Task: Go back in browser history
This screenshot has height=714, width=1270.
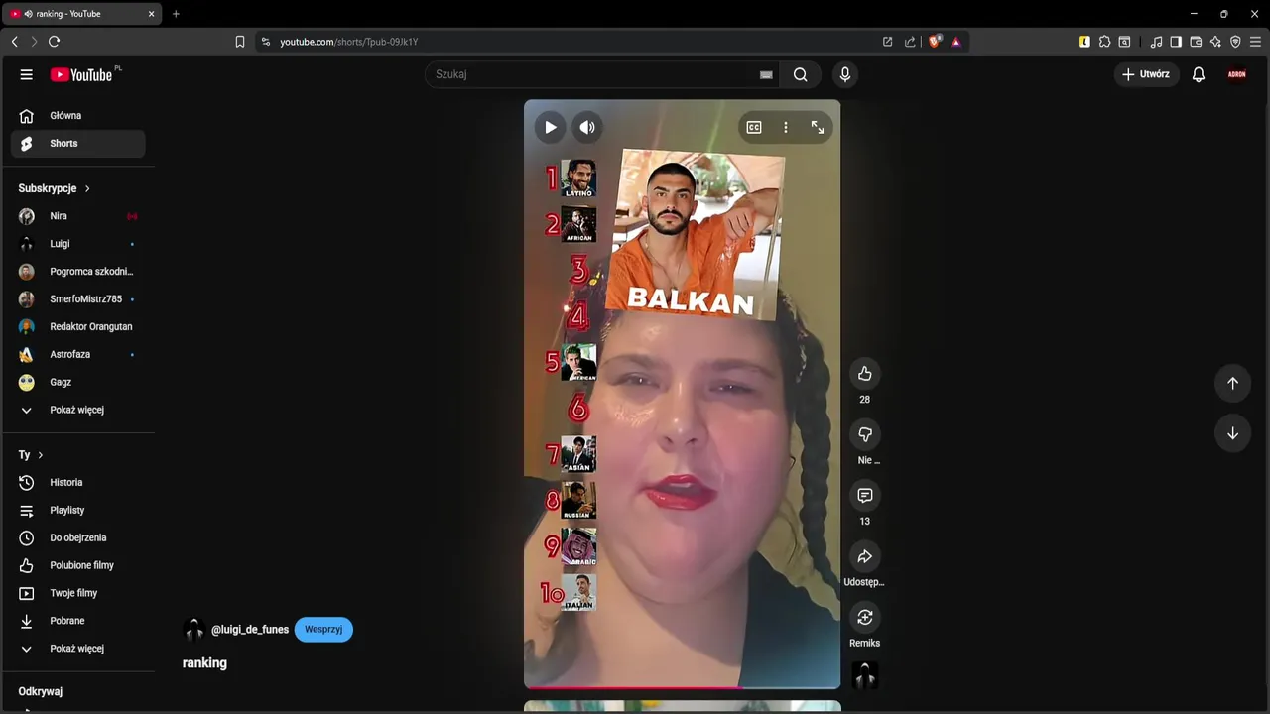Action: pos(15,42)
